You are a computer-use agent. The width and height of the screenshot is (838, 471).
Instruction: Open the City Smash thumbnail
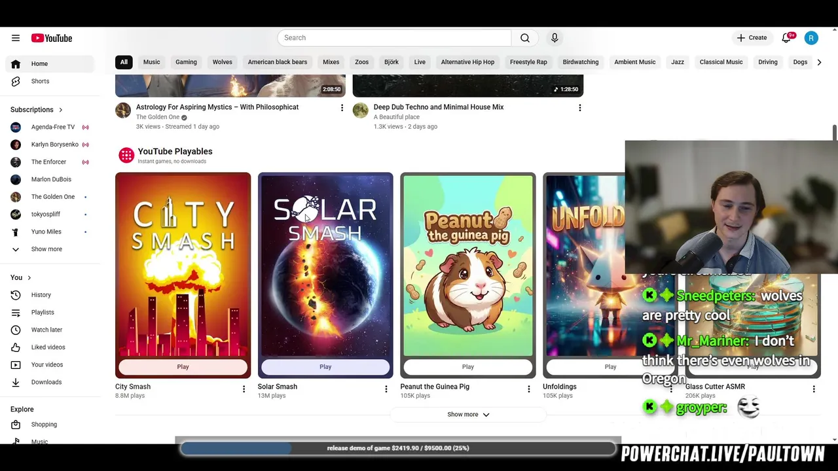click(183, 266)
